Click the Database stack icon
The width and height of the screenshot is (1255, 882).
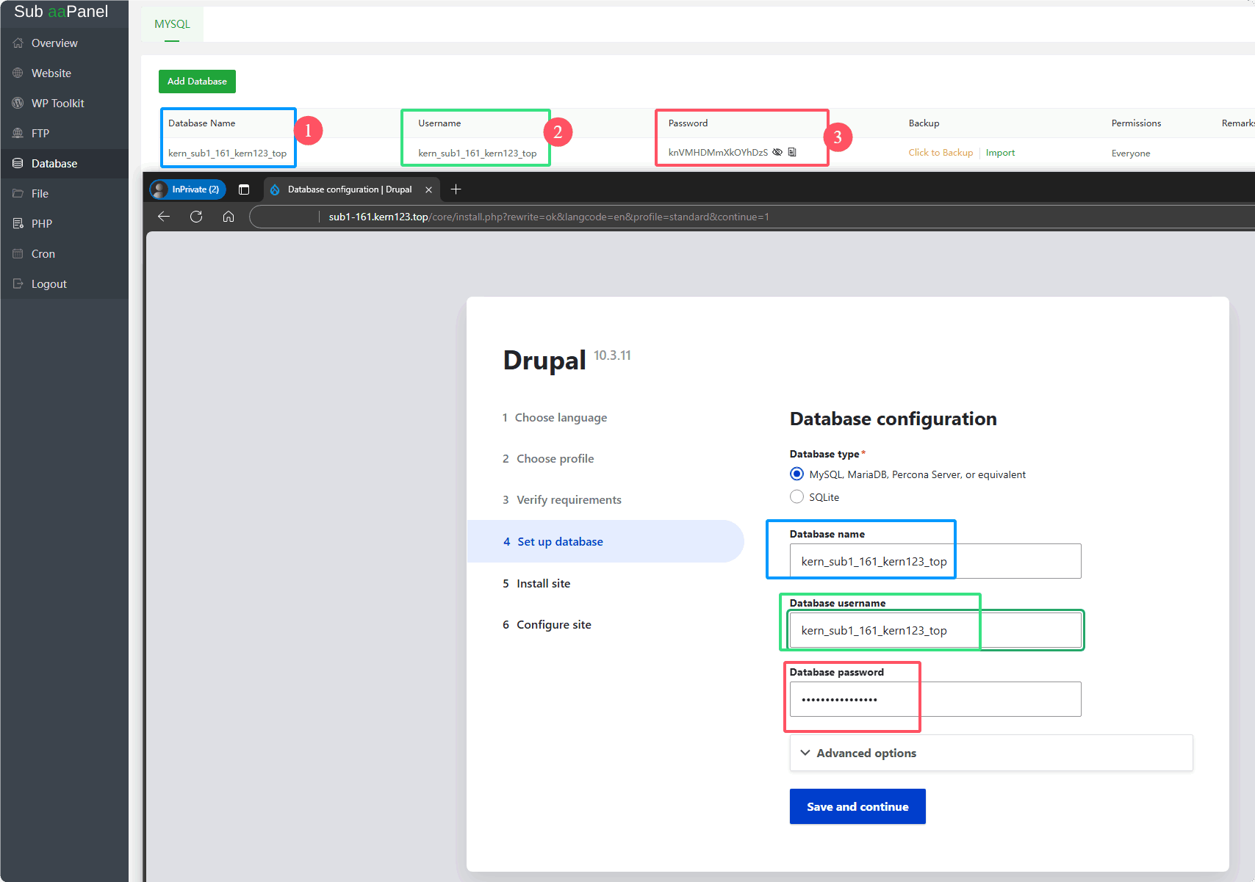pos(18,164)
